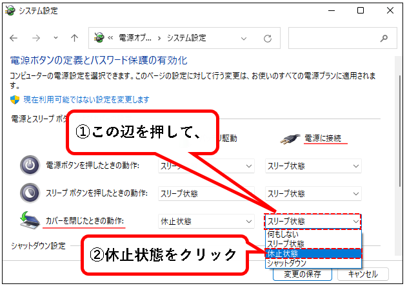Click the search magnifier icon

(384, 39)
